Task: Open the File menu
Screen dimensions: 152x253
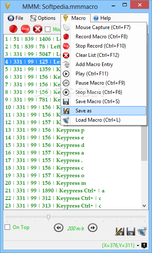Action: click(x=16, y=18)
